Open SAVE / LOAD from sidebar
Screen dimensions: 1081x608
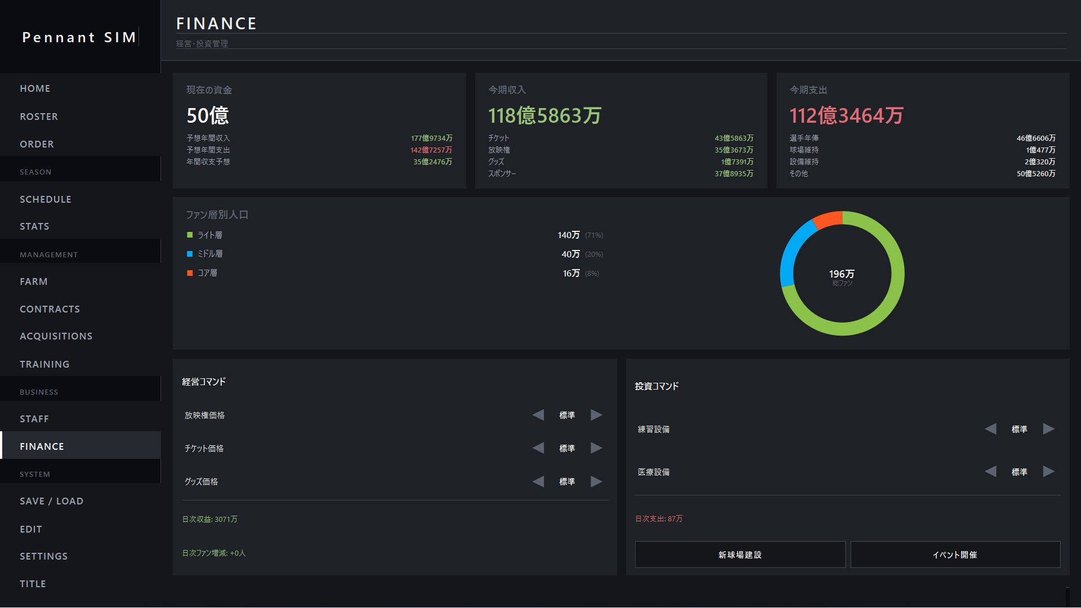point(51,501)
